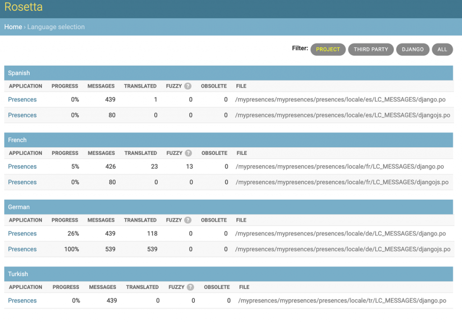Click the 100% progress value in German
Viewport: 462px width, 323px height.
[x=72, y=249]
